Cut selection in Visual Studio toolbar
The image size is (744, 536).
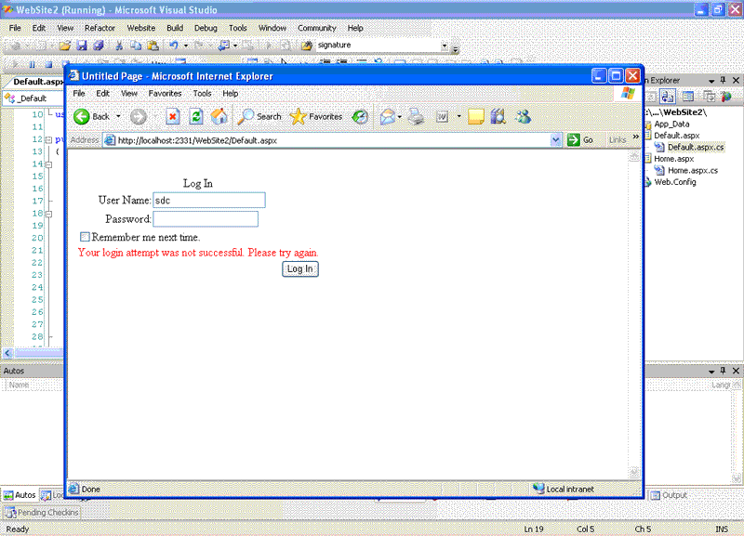coord(119,46)
